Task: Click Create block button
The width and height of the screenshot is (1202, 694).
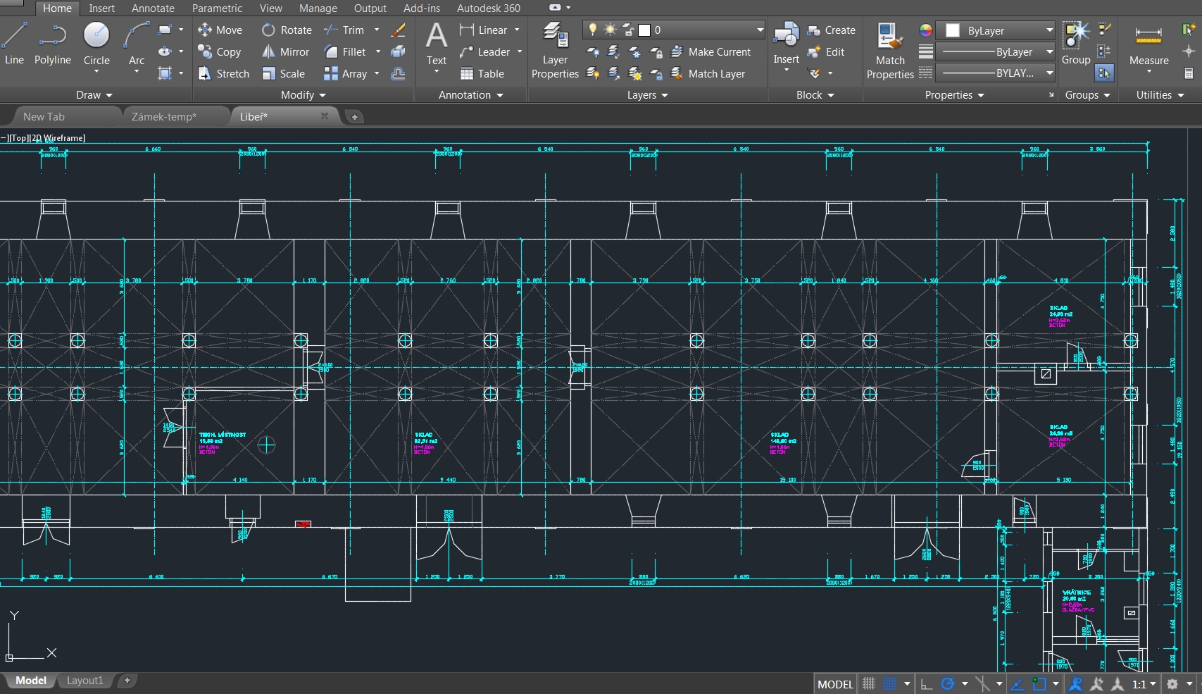Action: coord(832,30)
